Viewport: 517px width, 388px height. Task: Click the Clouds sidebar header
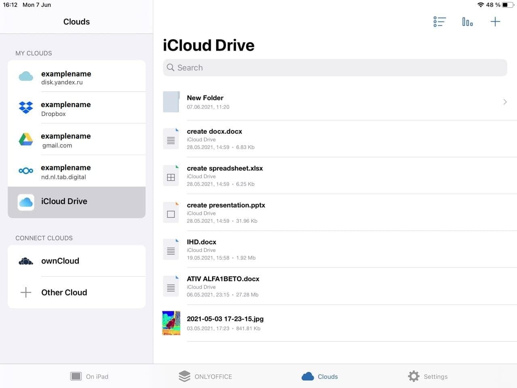(x=76, y=22)
